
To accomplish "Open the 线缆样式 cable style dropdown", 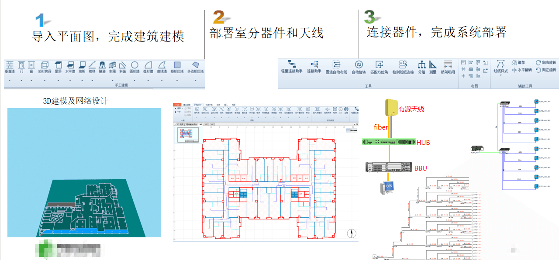I will (500, 68).
